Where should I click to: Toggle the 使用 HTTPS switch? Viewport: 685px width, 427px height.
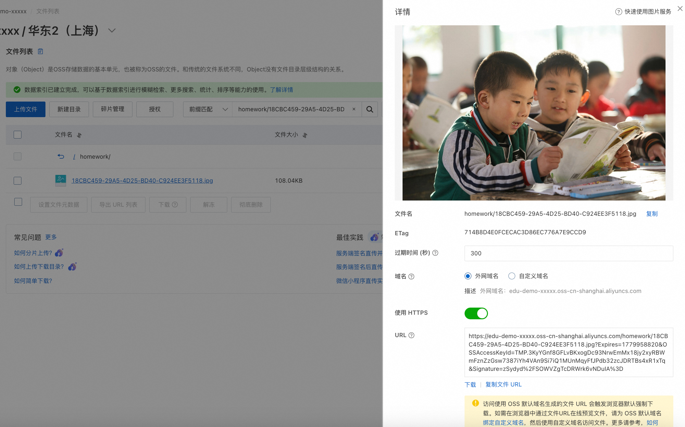click(476, 313)
